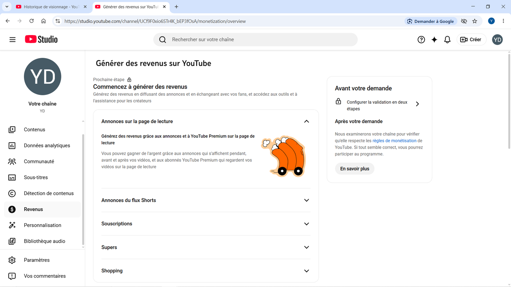Click the search magnifier icon
Screen dimensions: 511x287
click(162, 39)
